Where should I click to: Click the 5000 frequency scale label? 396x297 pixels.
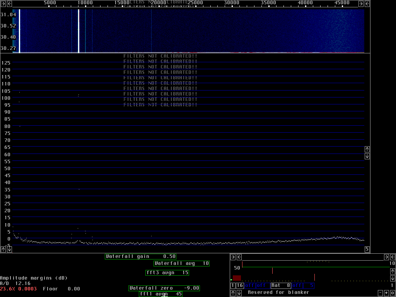[x=50, y=3]
